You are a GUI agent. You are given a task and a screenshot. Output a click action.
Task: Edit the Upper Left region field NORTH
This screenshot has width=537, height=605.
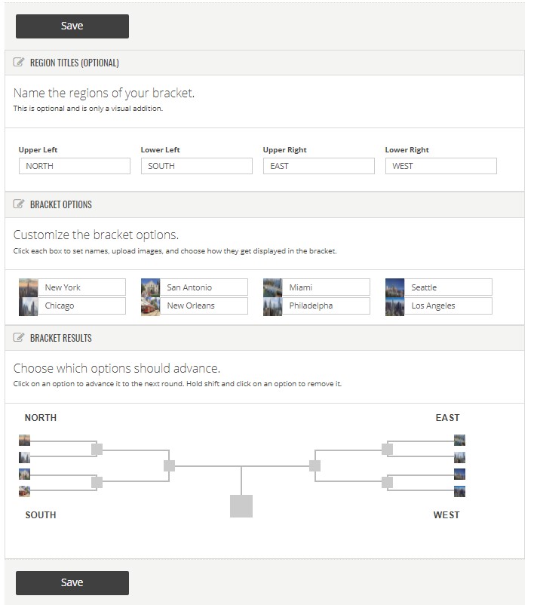75,166
